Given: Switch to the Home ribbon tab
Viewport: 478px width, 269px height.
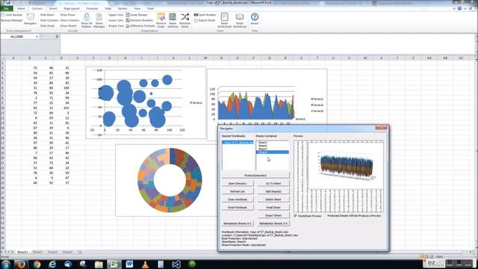Looking at the screenshot, I should pyautogui.click(x=21, y=8).
